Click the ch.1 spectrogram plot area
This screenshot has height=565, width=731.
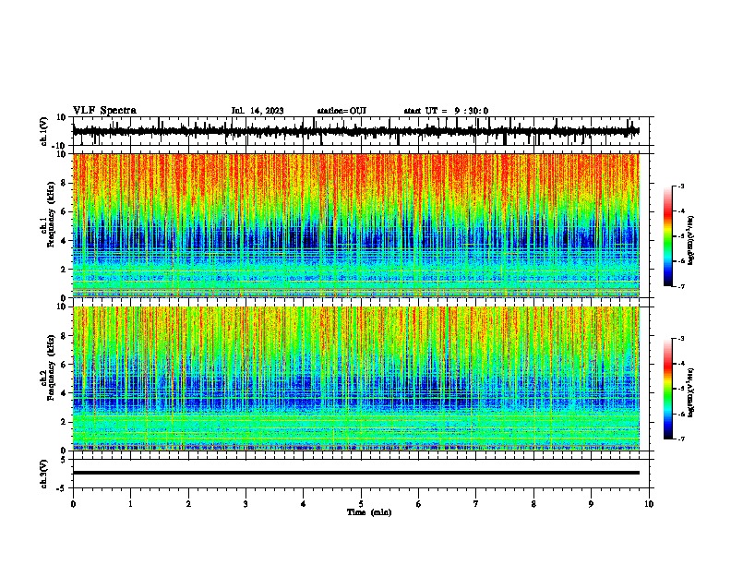(356, 225)
